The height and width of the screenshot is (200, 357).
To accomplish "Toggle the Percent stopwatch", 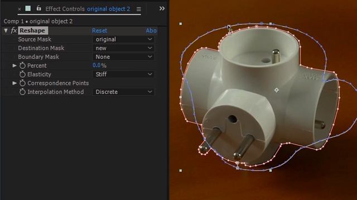I will (22, 66).
